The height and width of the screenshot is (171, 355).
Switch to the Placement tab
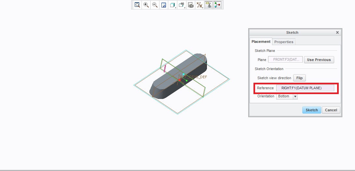pos(261,42)
